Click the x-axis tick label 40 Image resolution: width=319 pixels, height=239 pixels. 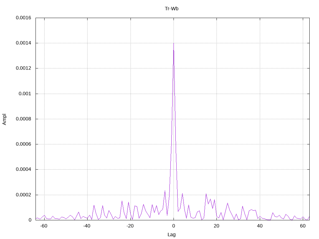click(x=260, y=226)
